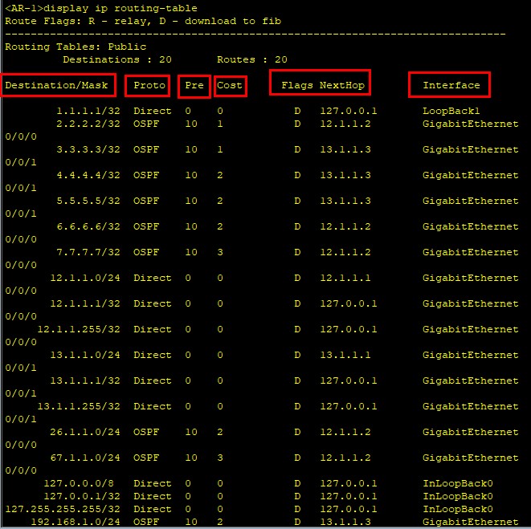This screenshot has width=531, height=529.
Task: Click preference 10 in the 6.6.6.6/32 row
Action: (191, 226)
